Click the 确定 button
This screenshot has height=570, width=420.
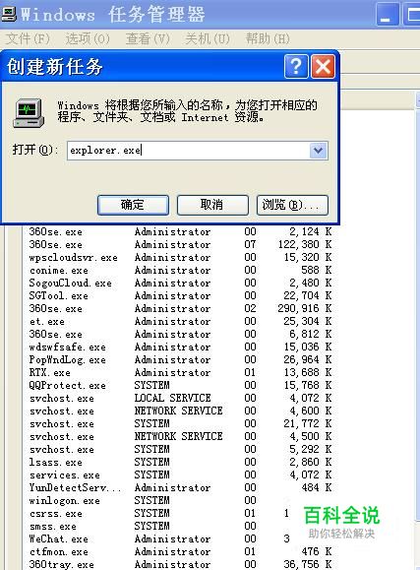point(133,205)
